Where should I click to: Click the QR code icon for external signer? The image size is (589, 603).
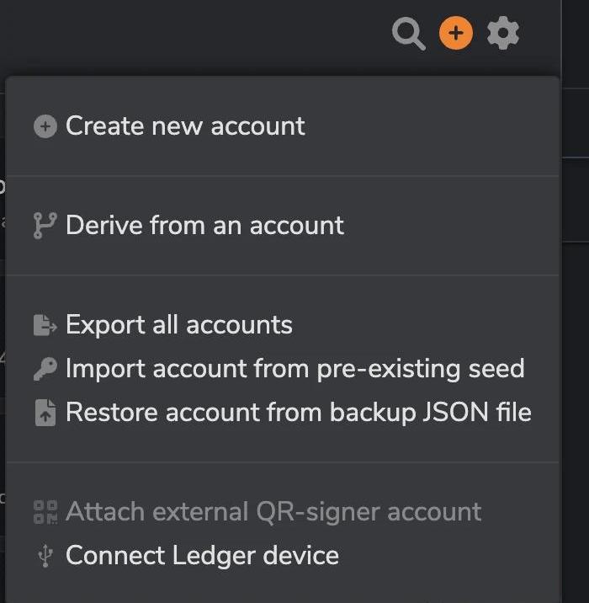pos(45,512)
